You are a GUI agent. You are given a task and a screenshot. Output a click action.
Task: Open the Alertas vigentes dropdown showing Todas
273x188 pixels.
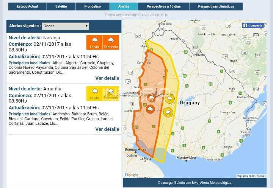tap(65, 26)
